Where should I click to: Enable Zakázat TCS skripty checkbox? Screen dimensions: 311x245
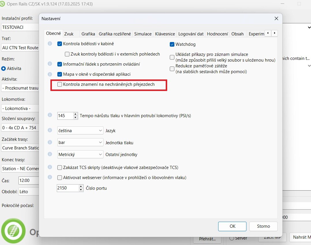(60, 168)
